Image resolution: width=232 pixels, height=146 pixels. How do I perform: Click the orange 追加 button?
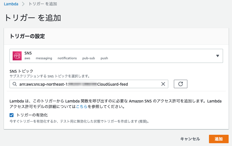[219, 139]
